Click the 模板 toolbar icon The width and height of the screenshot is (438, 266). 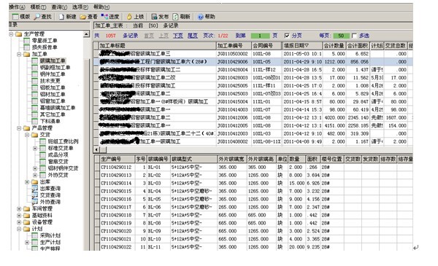pyautogui.click(x=15, y=17)
